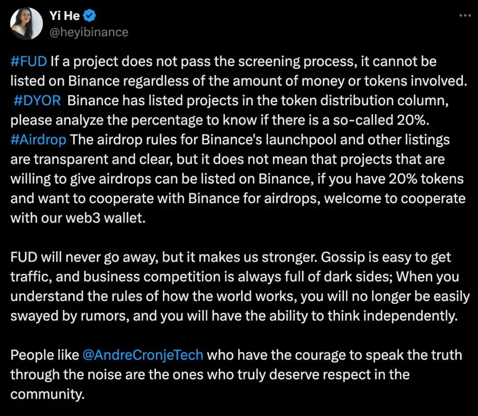Open the @heyibinance handle
Image resolution: width=478 pixels, height=416 pixels.
tap(89, 32)
